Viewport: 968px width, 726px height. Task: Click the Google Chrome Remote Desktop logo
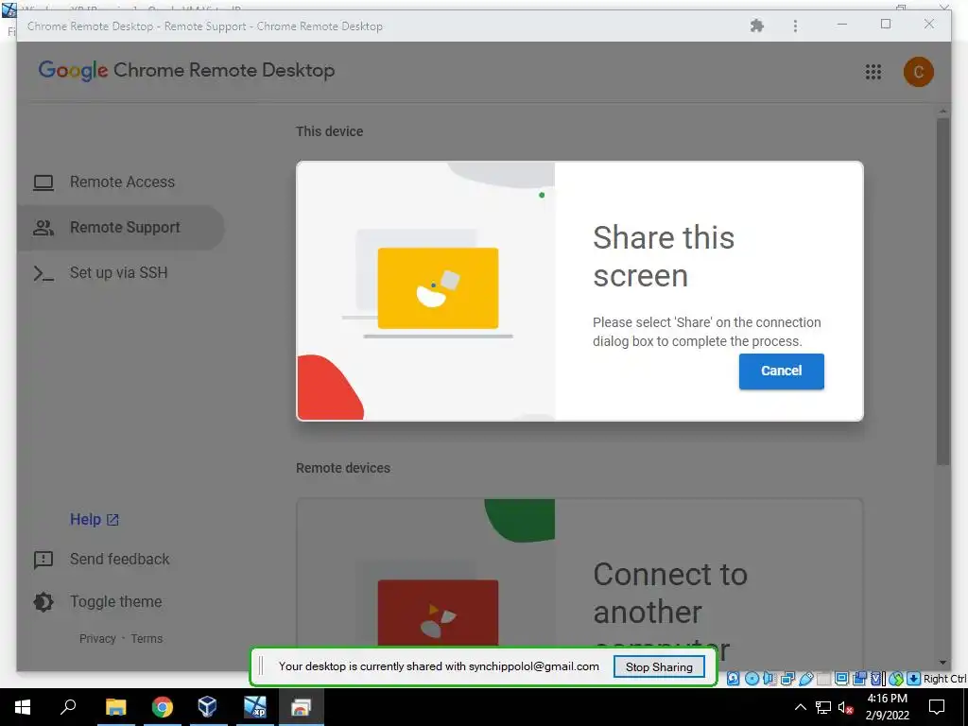pos(186,70)
